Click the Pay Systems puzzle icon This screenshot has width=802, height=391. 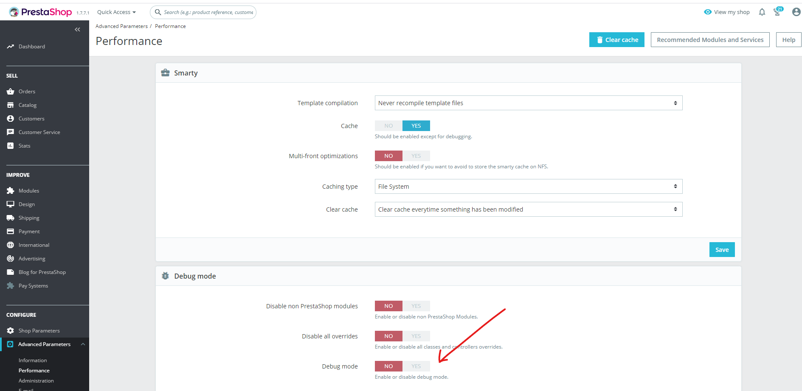11,286
